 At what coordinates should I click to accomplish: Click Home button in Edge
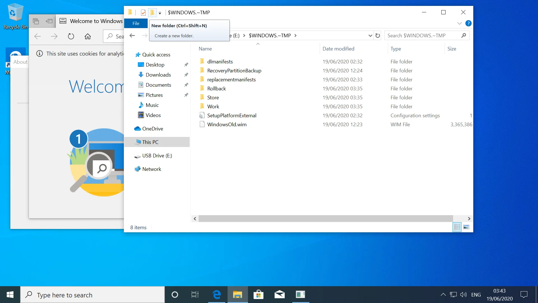pos(88,36)
